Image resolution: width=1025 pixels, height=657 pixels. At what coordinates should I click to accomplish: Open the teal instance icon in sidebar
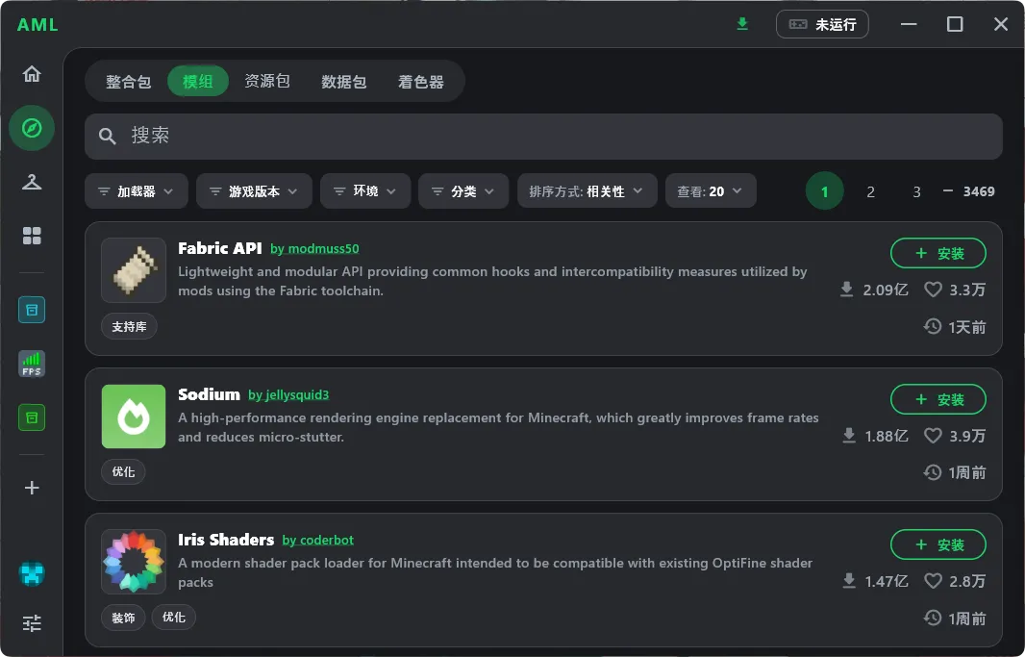point(32,310)
